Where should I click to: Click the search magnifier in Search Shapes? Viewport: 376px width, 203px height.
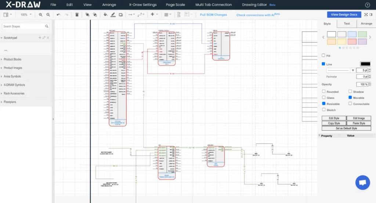[47, 26]
